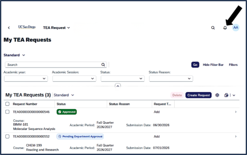Image resolution: width=247 pixels, height=155 pixels.
Task: Click the export to spreadsheet icon
Action: click(x=226, y=95)
